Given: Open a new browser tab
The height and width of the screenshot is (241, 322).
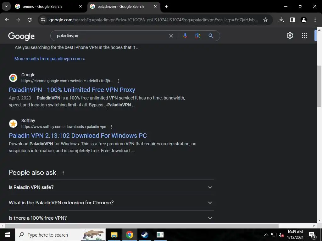Looking at the screenshot, I should click(x=167, y=7).
